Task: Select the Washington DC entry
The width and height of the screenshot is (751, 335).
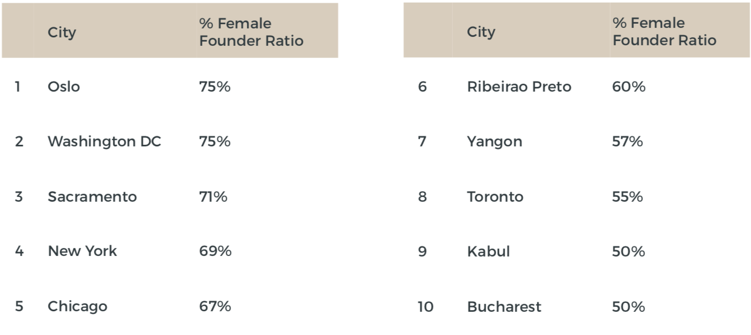Action: pyautogui.click(x=104, y=142)
